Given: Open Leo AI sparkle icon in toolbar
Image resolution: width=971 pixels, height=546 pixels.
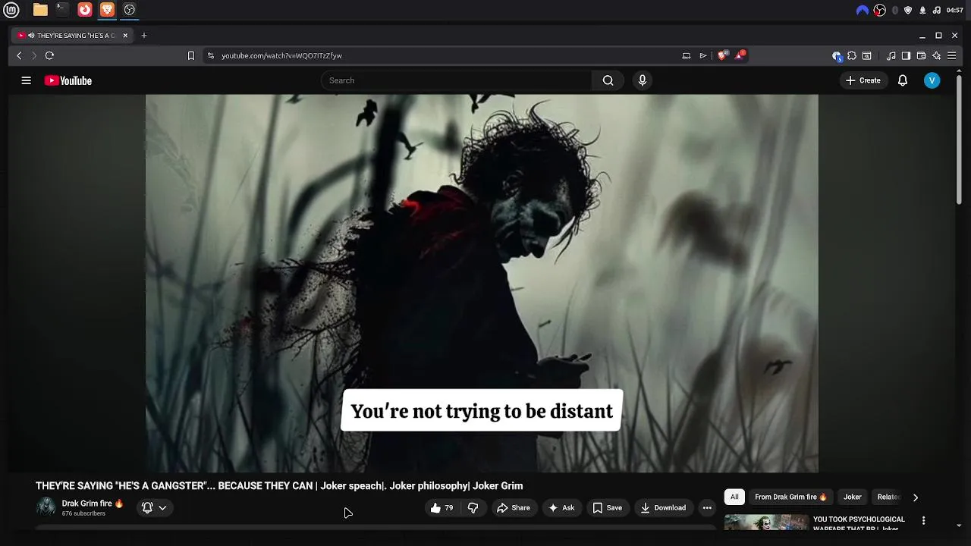Looking at the screenshot, I should pos(937,55).
